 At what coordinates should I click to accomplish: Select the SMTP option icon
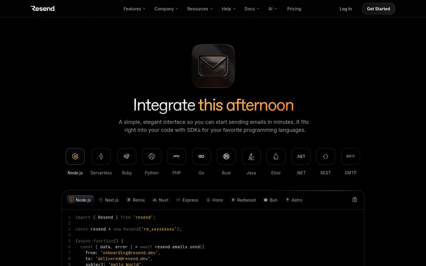(x=351, y=156)
